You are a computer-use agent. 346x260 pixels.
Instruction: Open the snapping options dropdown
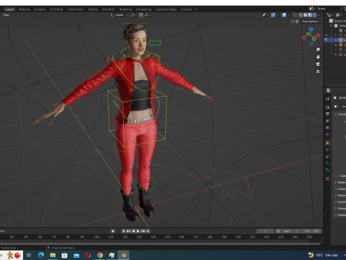pos(147,15)
